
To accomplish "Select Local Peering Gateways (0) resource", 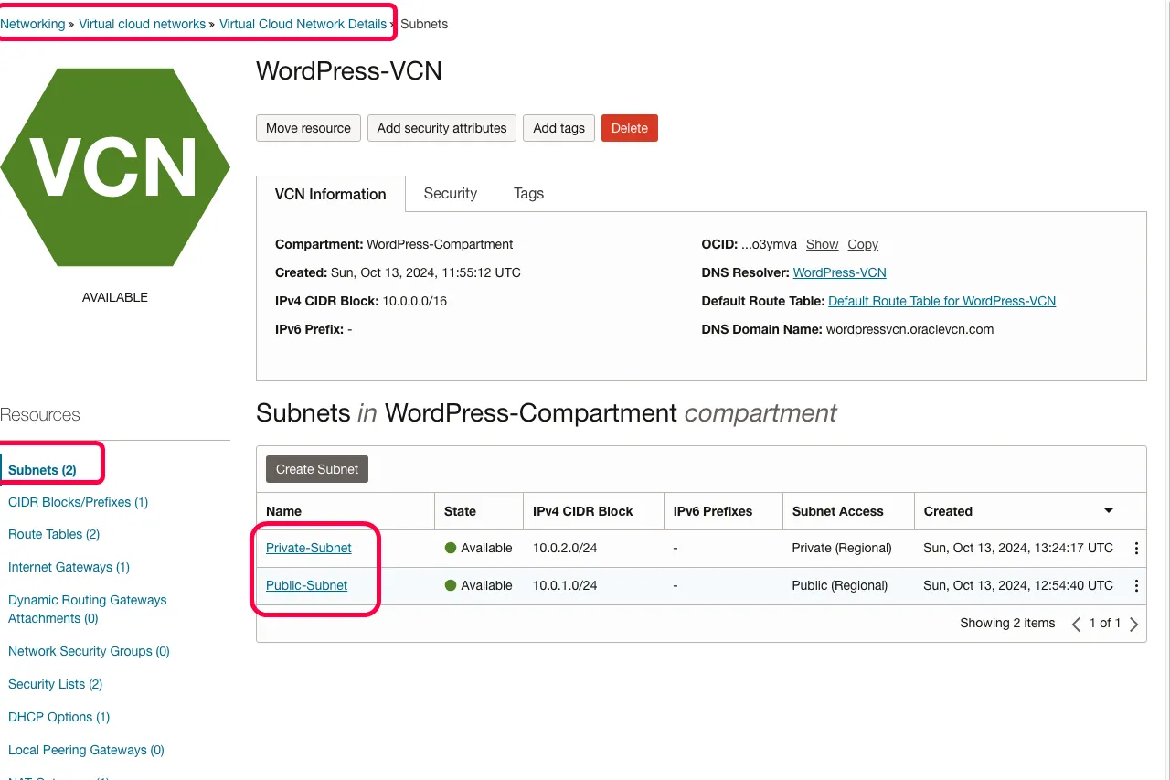I will pyautogui.click(x=86, y=750).
